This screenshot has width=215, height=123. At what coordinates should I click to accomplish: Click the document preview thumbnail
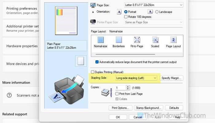(x=66, y=21)
